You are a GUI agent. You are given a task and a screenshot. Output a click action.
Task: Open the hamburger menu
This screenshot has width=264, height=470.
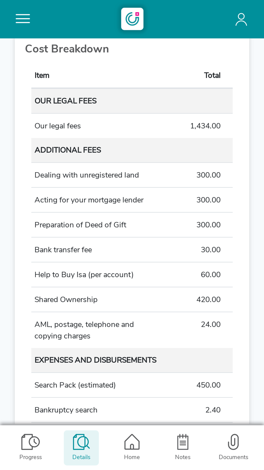pos(23,19)
